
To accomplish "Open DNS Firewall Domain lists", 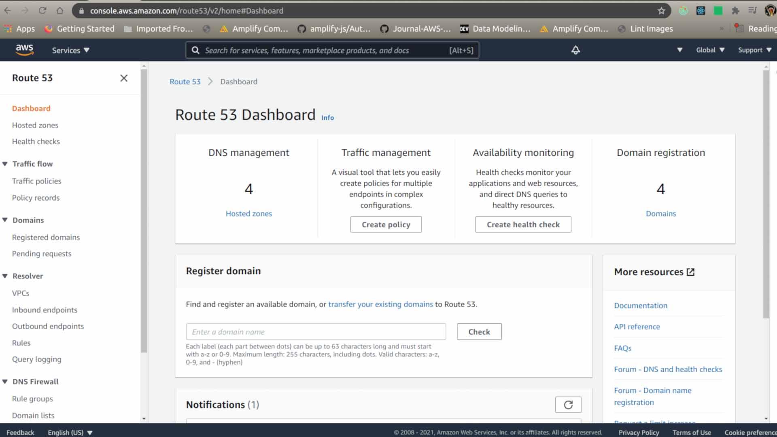I will (33, 416).
